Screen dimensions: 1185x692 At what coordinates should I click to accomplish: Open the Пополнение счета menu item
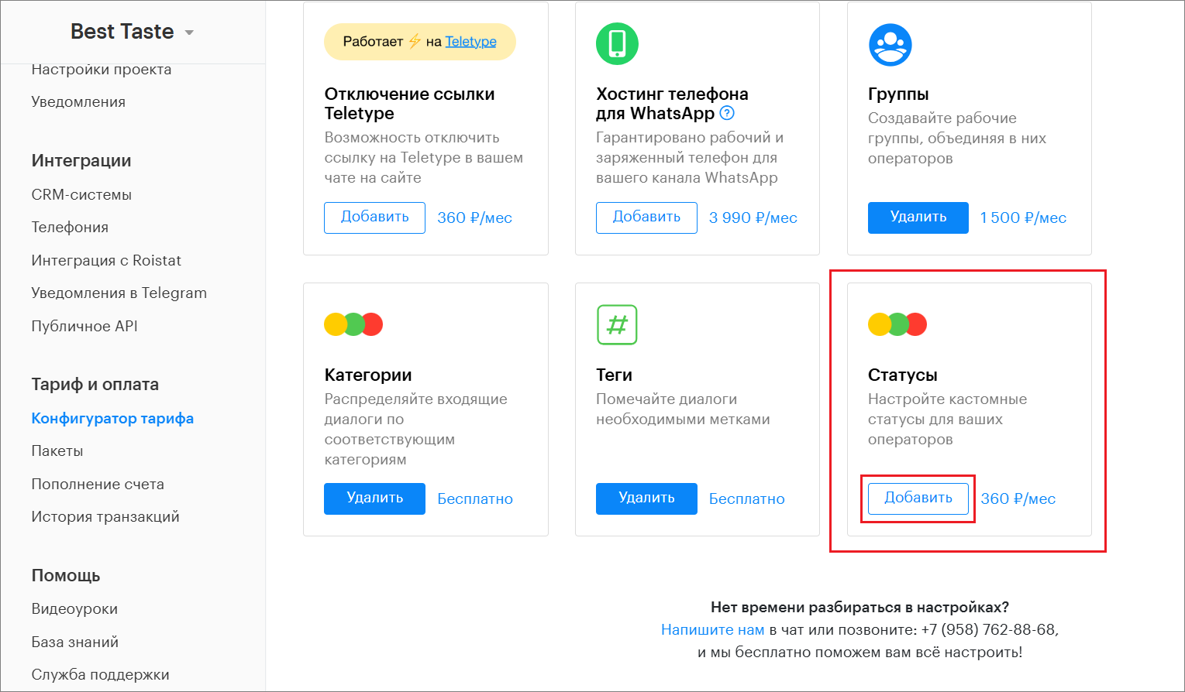click(x=98, y=485)
